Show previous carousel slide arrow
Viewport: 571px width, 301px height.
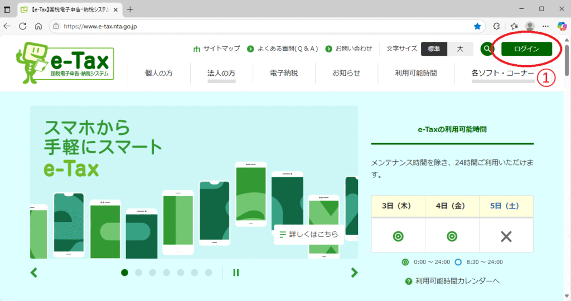[x=34, y=273]
